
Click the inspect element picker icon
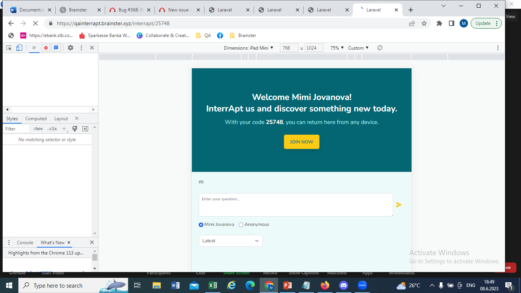point(9,48)
